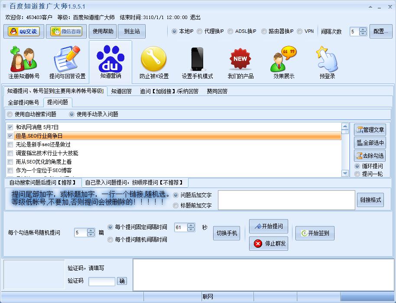Open the 防止被K设置 wrench icon
396x303 pixels.
click(x=154, y=63)
